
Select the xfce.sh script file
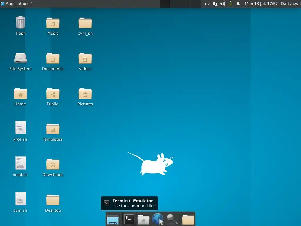tap(21, 127)
